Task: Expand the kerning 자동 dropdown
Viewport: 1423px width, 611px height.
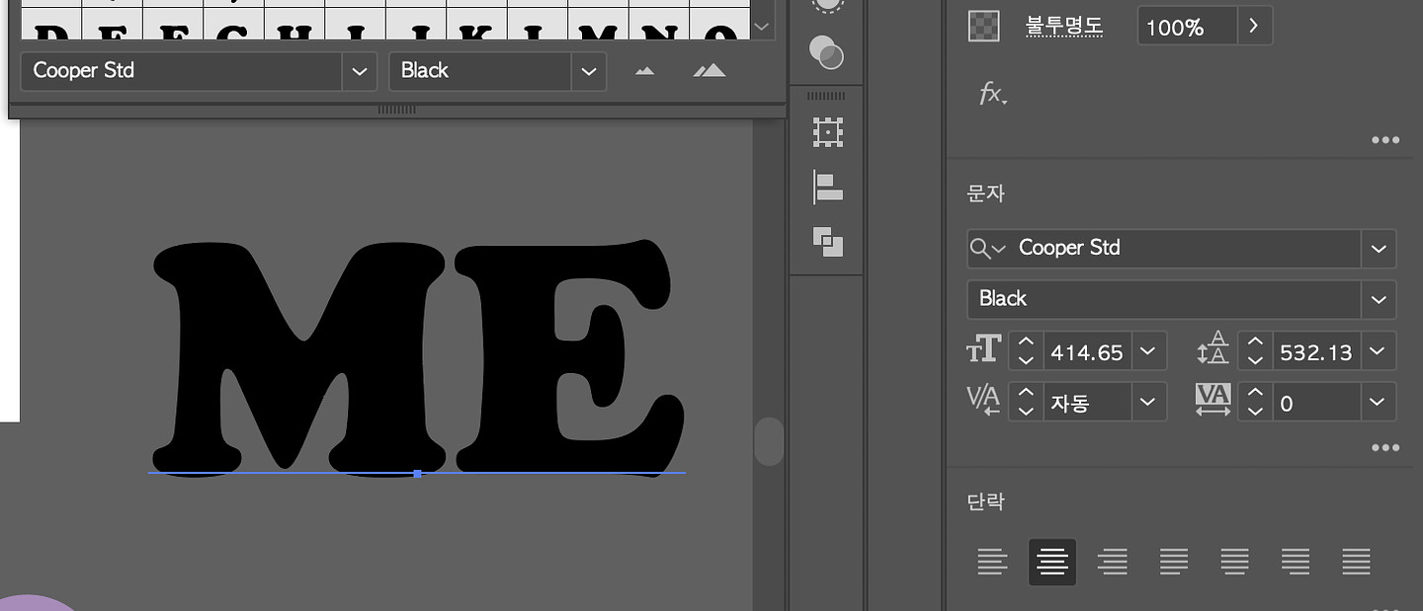Action: [x=1147, y=403]
